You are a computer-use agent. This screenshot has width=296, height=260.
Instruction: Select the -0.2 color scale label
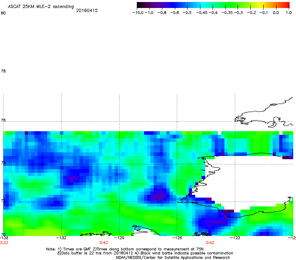coord(252,13)
